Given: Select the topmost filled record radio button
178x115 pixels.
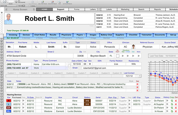Looking at the screenshot, I should coord(2,12).
